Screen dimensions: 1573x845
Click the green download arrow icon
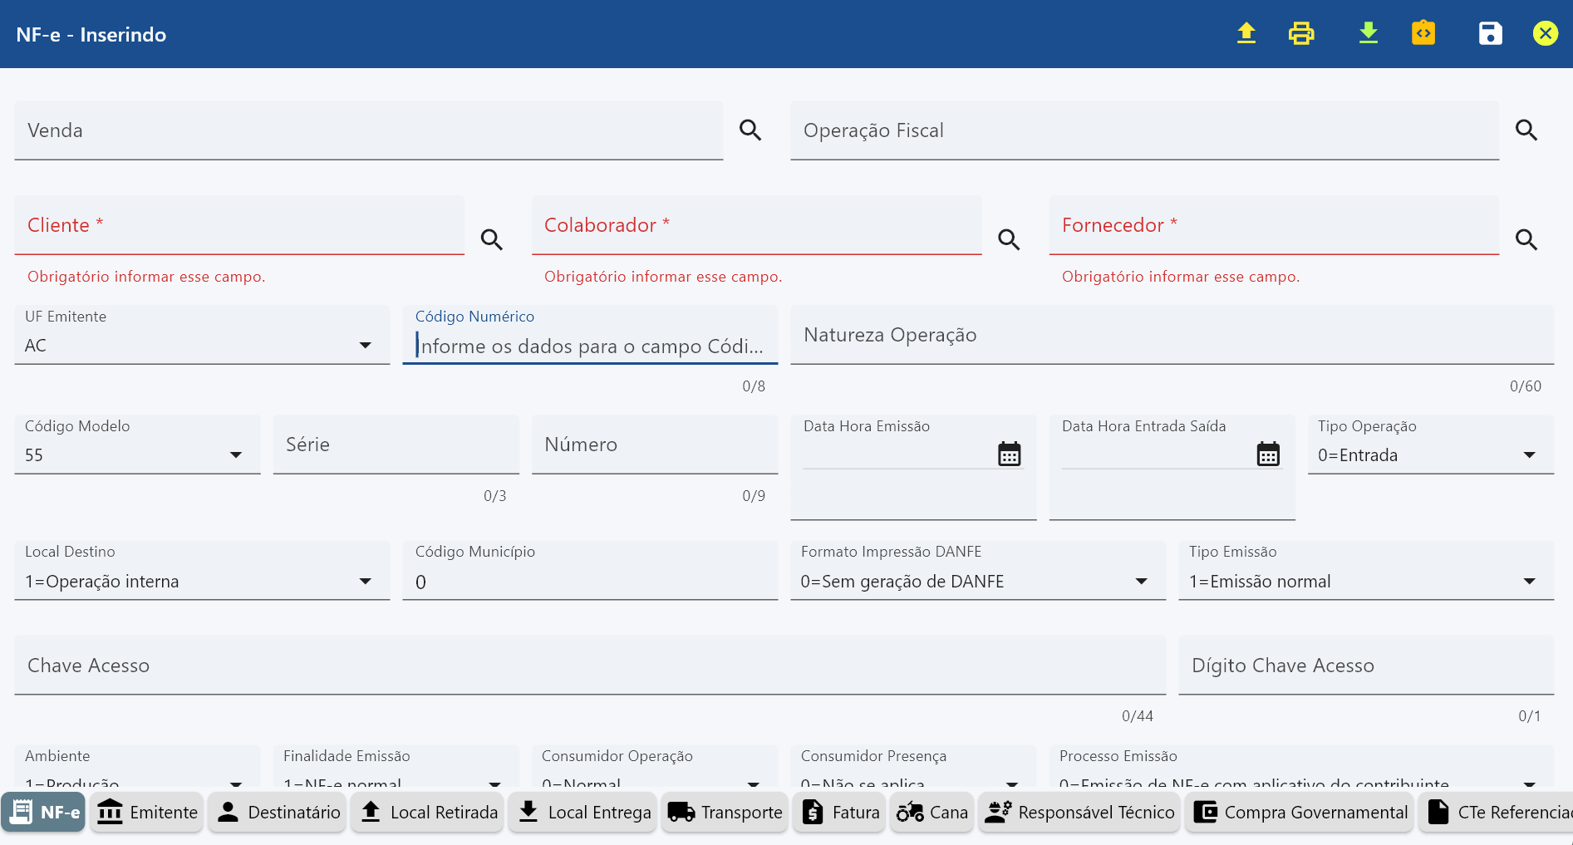1368,33
